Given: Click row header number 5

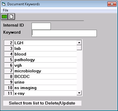Looking at the screenshot, I should (9, 60).
